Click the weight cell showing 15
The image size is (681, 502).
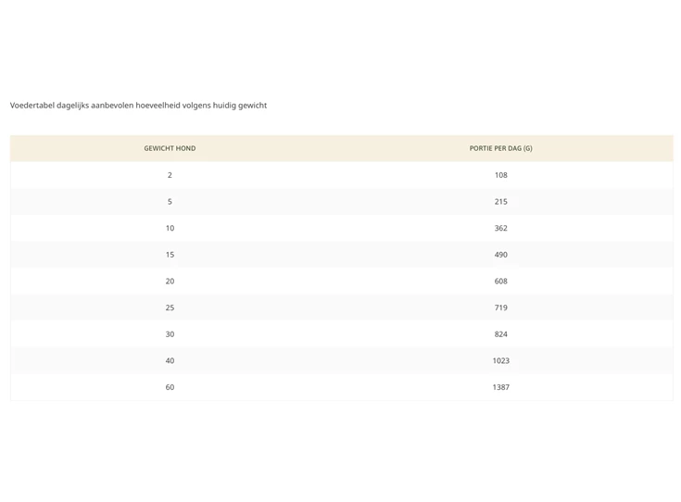pyautogui.click(x=170, y=255)
